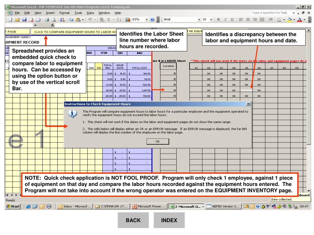Align cell text right
The height and width of the screenshot is (235, 314).
255,20
